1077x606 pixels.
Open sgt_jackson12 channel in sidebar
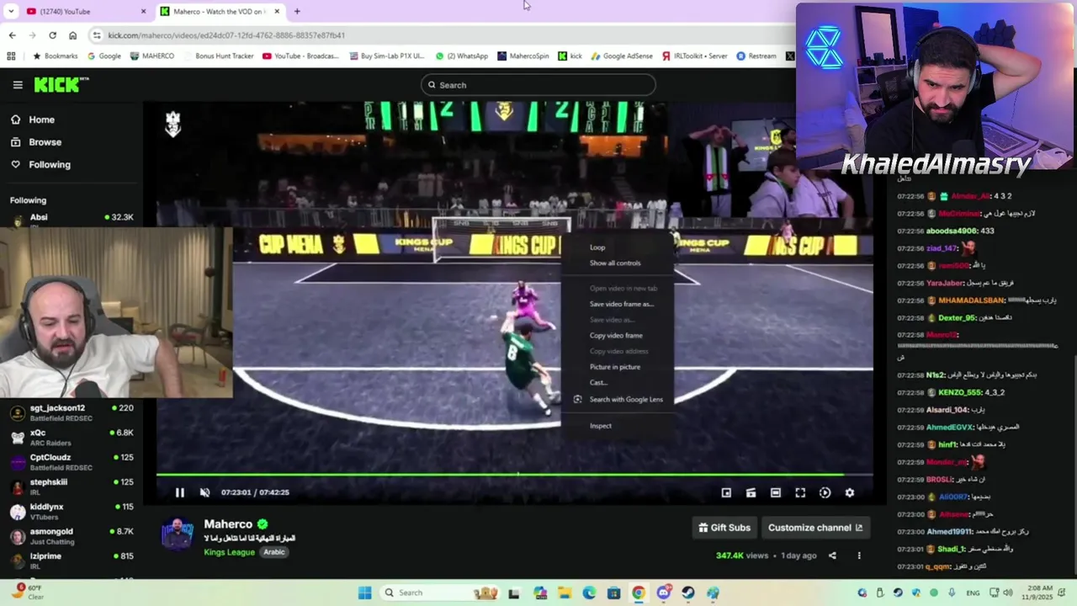(x=72, y=412)
